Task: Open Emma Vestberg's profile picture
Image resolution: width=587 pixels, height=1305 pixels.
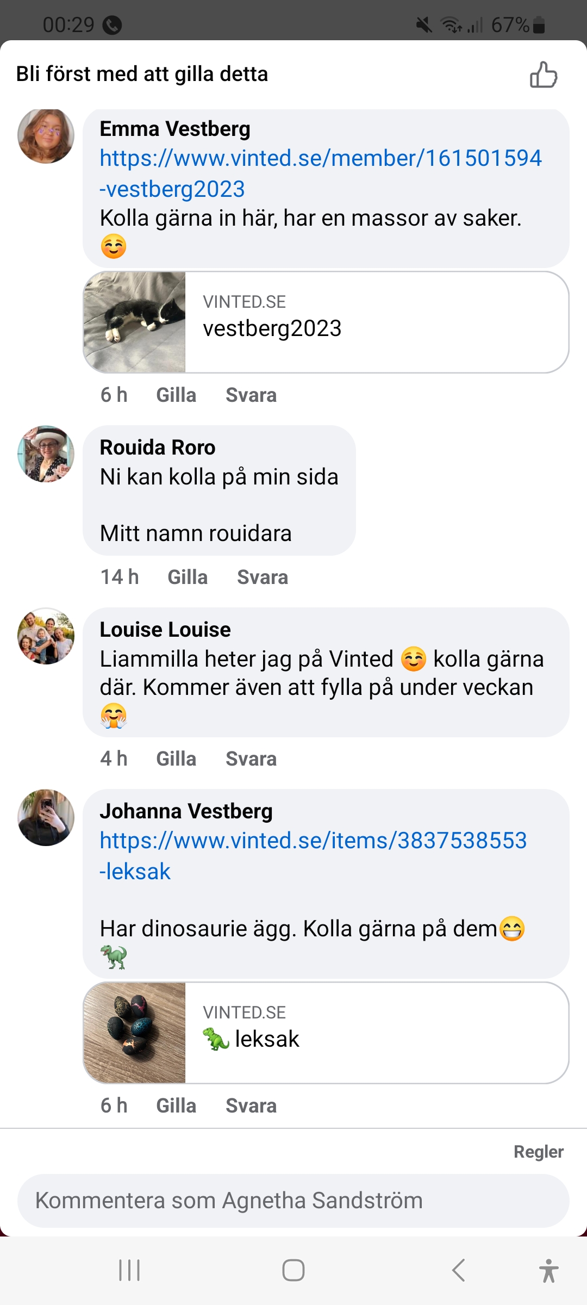Action: point(46,136)
